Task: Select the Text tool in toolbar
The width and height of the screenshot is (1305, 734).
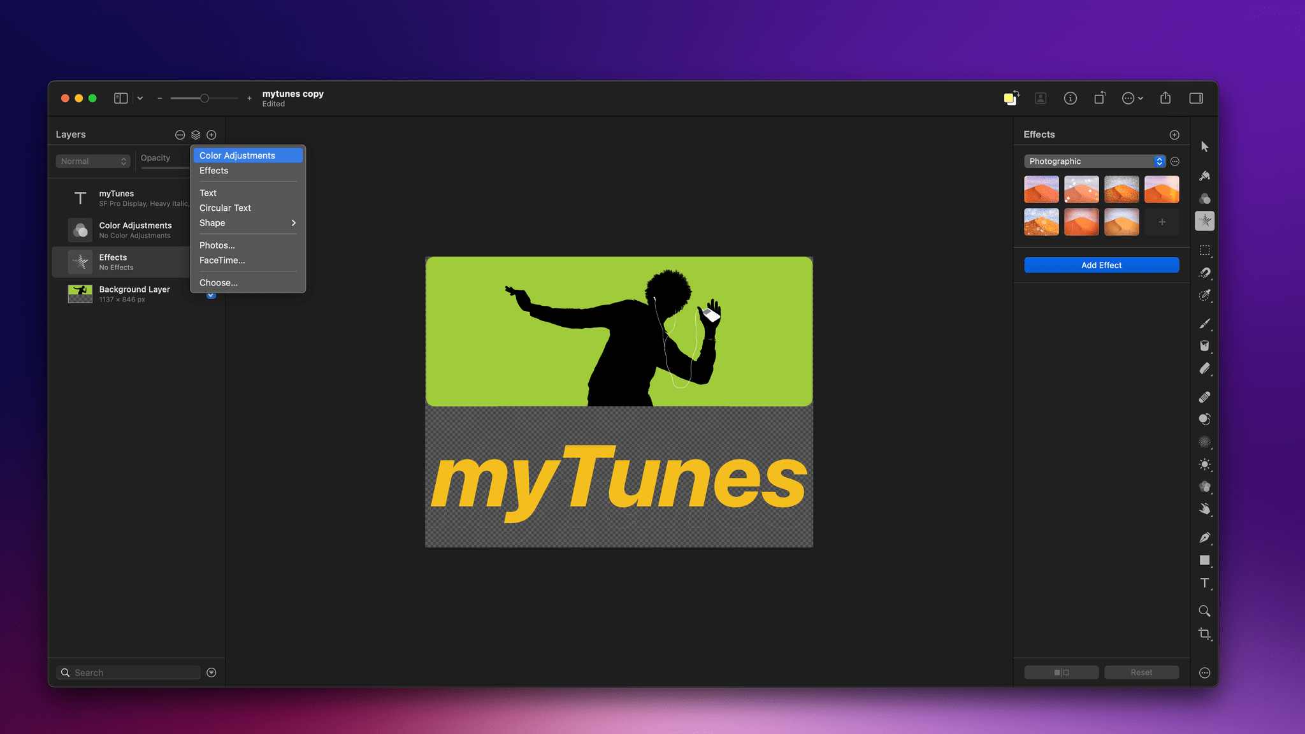Action: click(x=1204, y=584)
